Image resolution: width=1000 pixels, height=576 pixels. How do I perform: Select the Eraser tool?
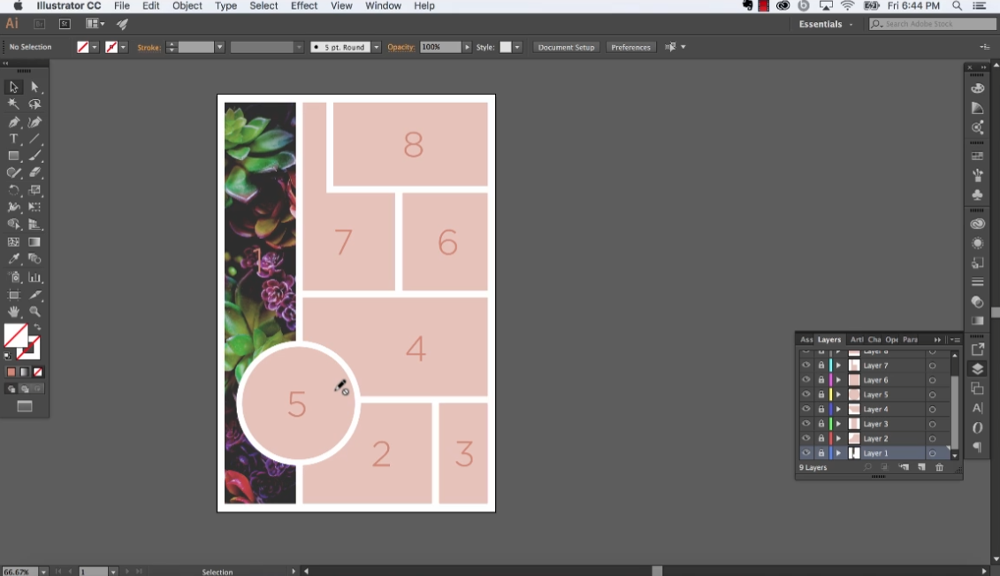pos(34,173)
